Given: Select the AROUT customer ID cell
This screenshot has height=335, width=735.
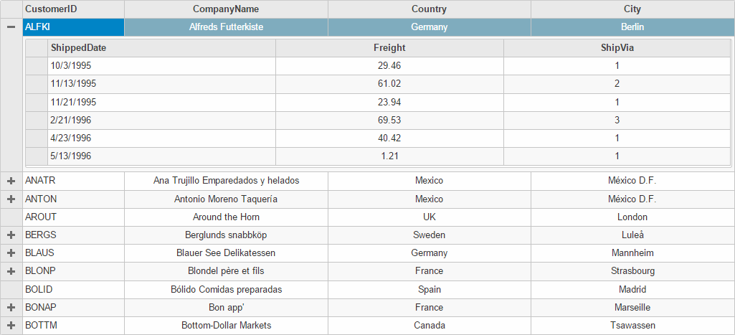Looking at the screenshot, I should [73, 217].
